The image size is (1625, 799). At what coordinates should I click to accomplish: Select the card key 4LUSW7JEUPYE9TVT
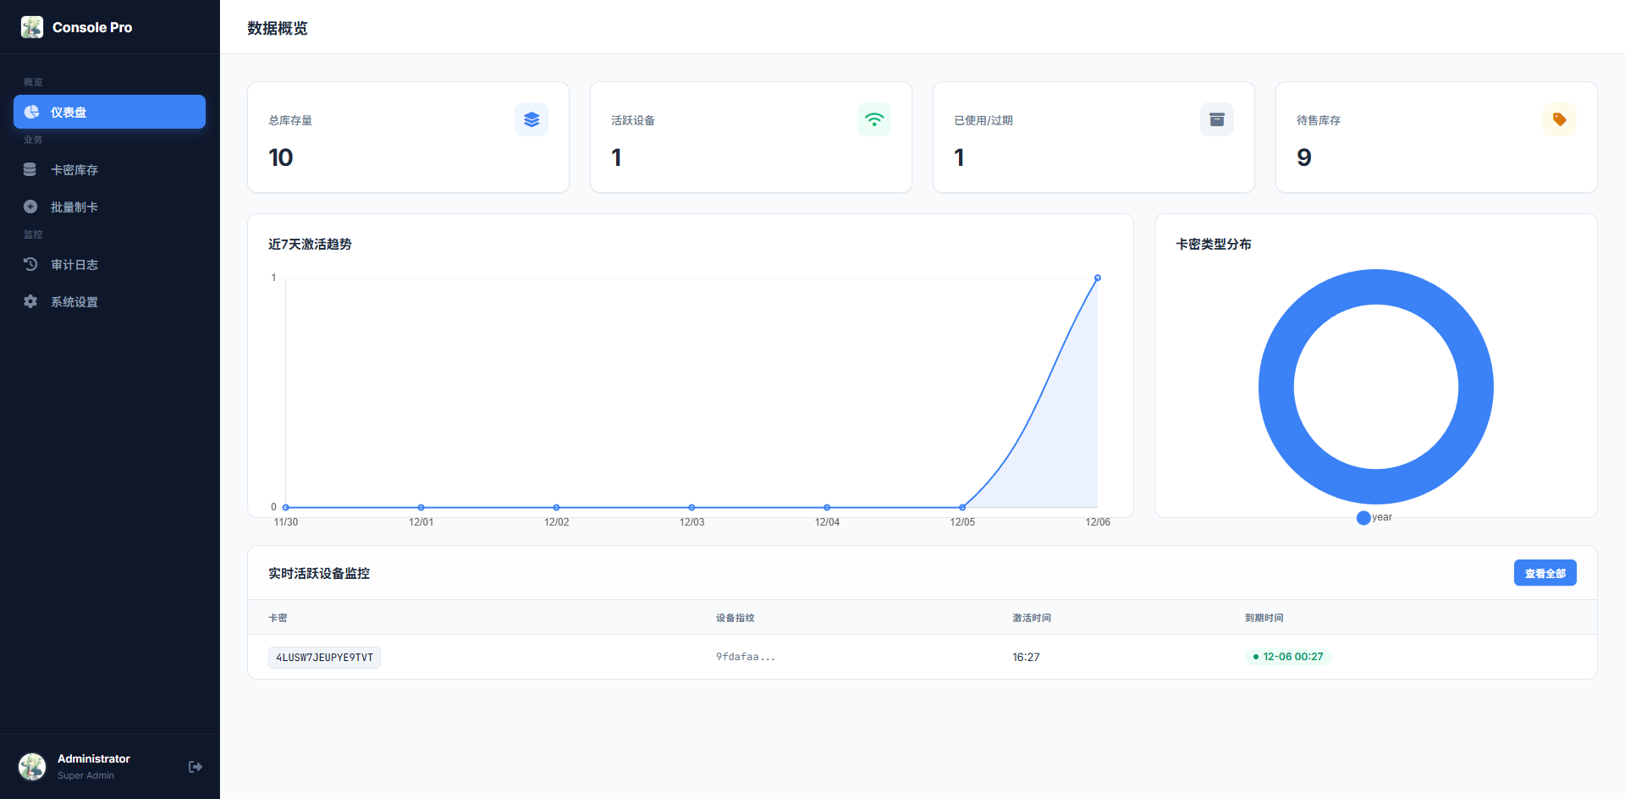[324, 658]
